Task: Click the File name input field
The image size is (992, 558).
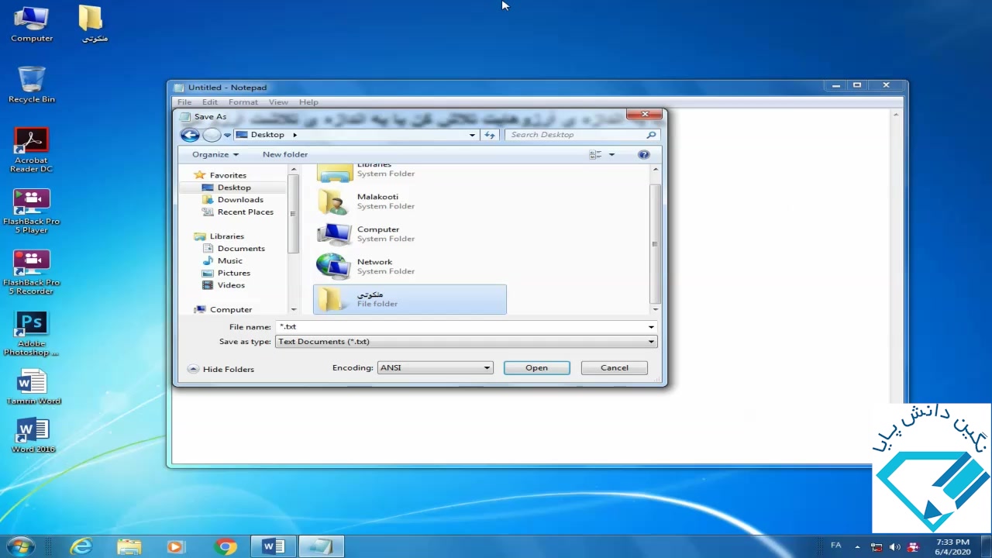Action: coord(461,326)
